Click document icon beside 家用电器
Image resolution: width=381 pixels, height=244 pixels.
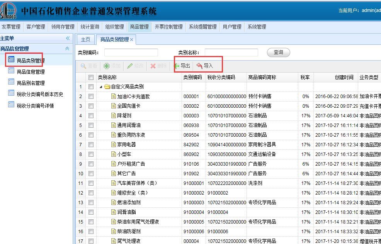click(x=114, y=144)
